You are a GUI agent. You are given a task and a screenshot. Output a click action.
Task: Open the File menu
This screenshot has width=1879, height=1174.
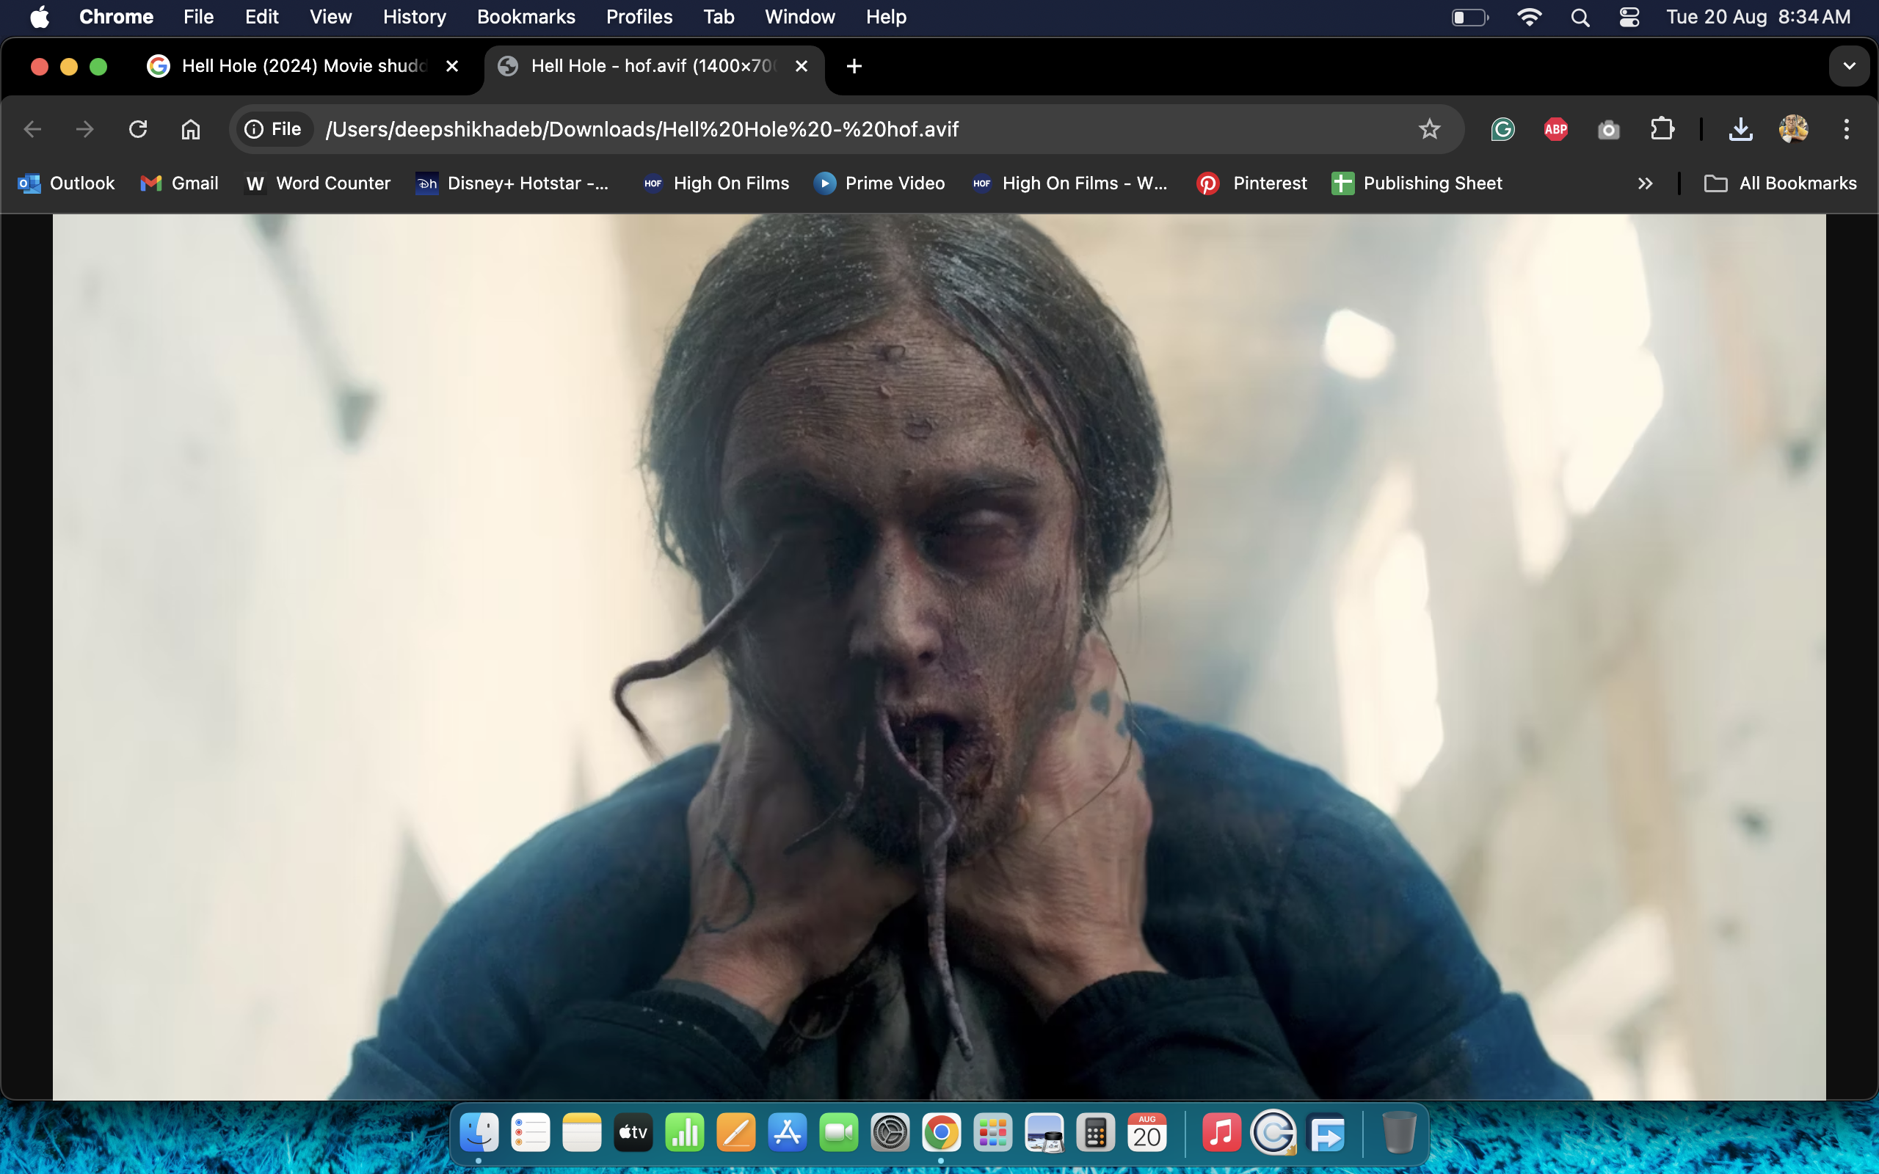tap(199, 17)
